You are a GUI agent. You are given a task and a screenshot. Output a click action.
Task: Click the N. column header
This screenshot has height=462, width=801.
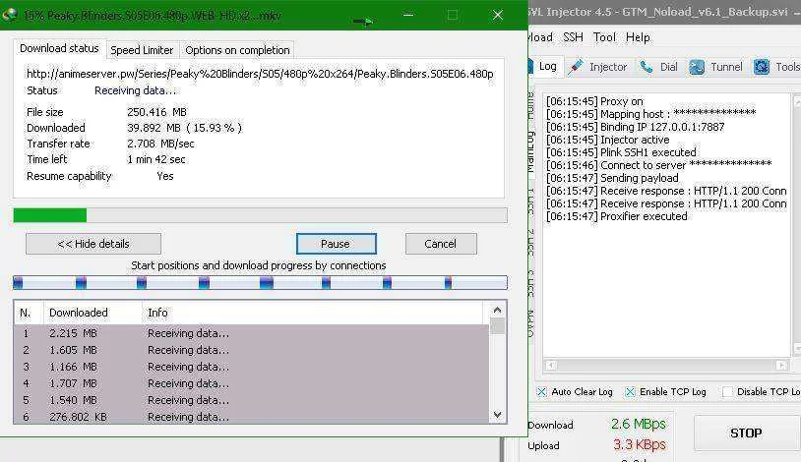pos(30,313)
